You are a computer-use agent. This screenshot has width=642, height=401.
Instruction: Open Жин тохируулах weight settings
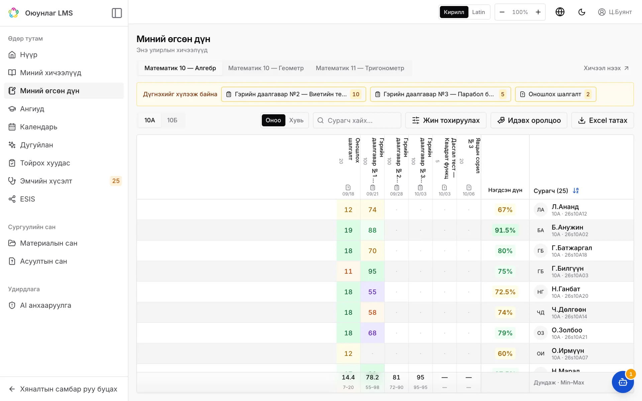[x=446, y=120]
